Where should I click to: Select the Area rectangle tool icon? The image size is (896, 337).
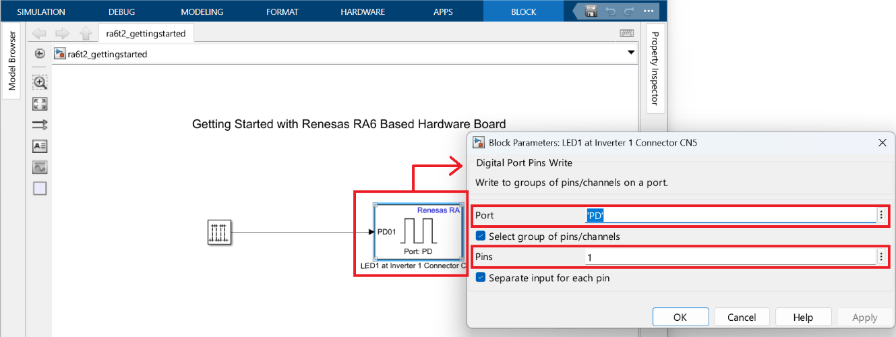pos(40,188)
